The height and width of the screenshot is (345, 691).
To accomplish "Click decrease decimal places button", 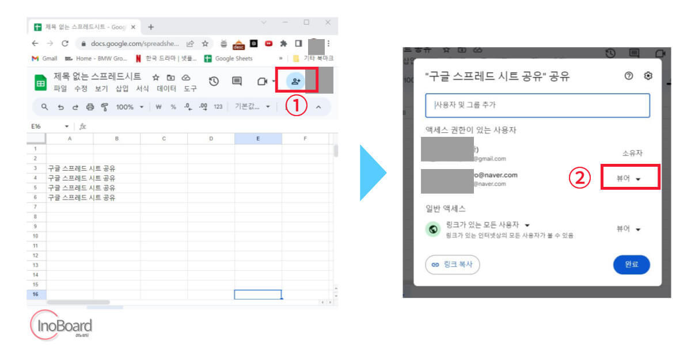I will click(188, 107).
